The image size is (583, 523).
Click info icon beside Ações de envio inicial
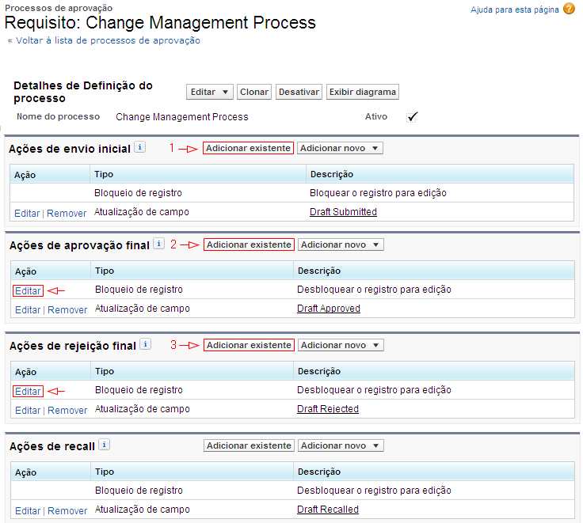pyautogui.click(x=139, y=147)
